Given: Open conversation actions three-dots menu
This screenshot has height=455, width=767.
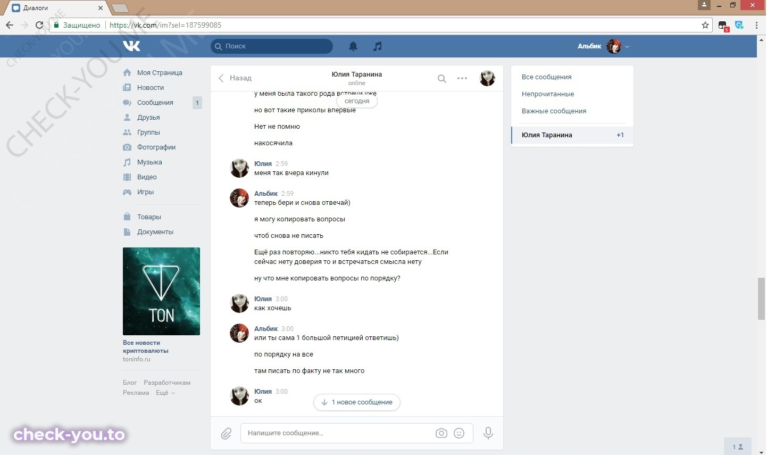Looking at the screenshot, I should 462,78.
